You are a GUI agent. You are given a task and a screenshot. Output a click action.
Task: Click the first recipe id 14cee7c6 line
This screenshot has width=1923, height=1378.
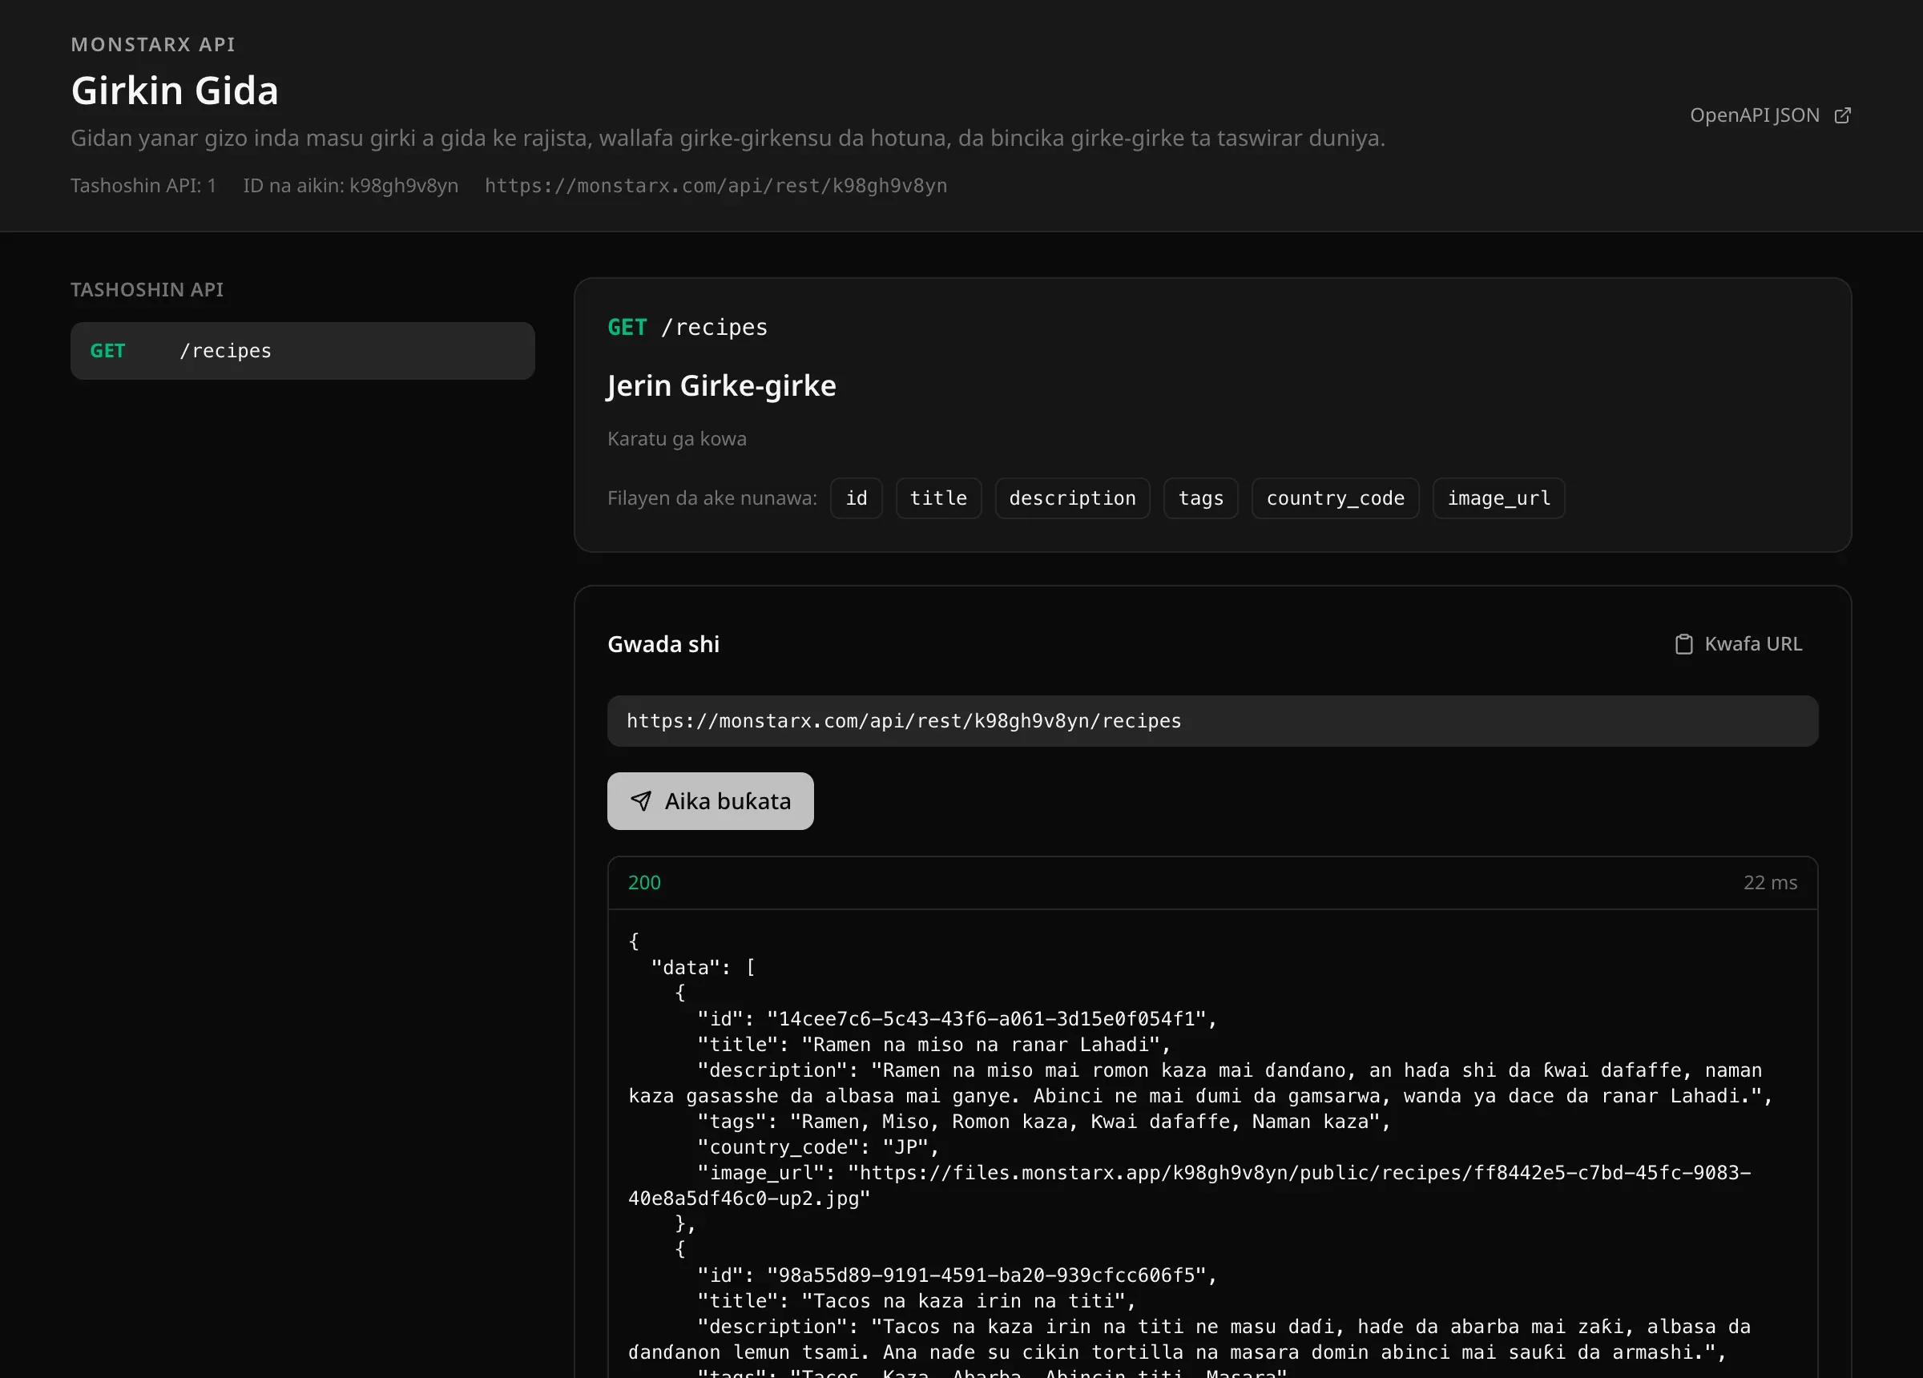pyautogui.click(x=957, y=1018)
